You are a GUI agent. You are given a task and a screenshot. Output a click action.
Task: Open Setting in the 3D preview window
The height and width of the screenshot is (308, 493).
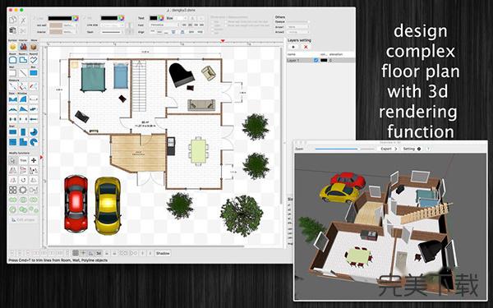point(412,149)
